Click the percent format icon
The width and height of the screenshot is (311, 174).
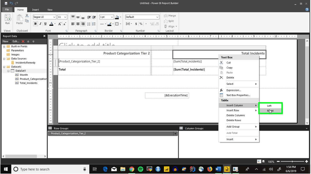tap(141, 24)
